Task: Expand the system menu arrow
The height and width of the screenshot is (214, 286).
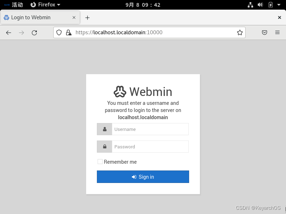Action: 279,5
